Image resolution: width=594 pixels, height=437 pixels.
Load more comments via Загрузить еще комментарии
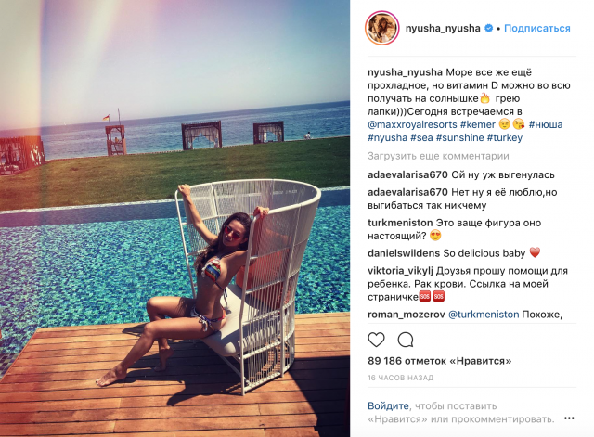coord(438,156)
